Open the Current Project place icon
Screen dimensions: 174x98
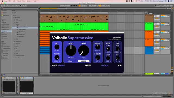pos(2,47)
